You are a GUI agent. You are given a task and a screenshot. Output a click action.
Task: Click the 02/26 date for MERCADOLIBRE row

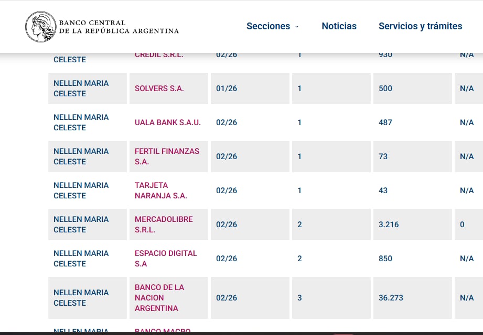tap(226, 224)
